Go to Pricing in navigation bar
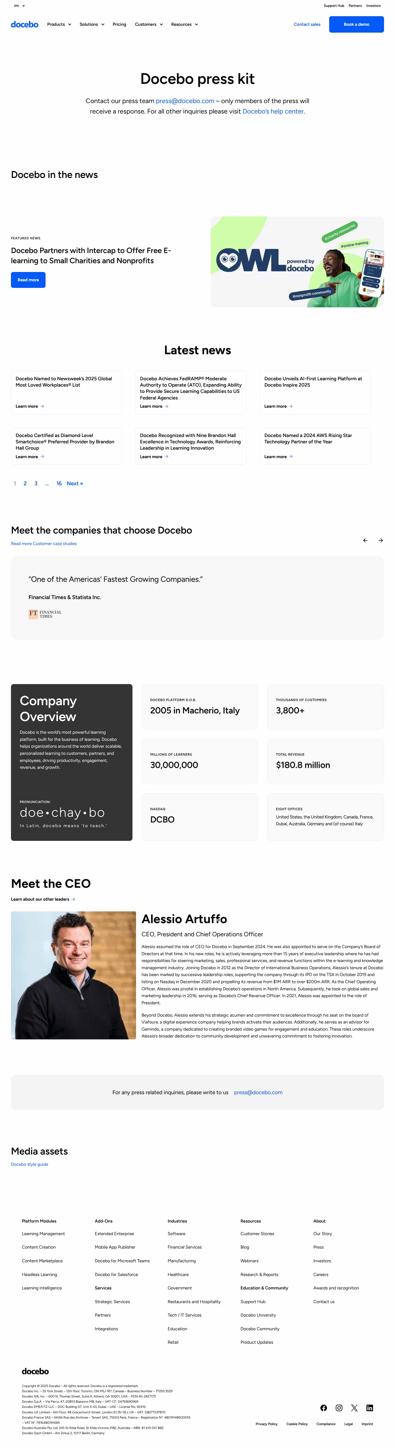395x1449 pixels. coord(119,25)
